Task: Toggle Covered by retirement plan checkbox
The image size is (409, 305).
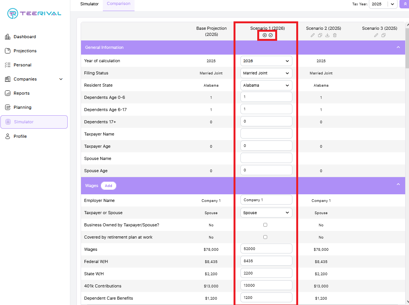Action: [265, 237]
